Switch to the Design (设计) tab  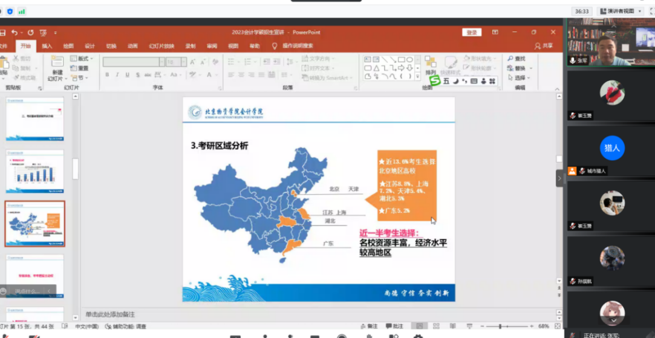90,46
